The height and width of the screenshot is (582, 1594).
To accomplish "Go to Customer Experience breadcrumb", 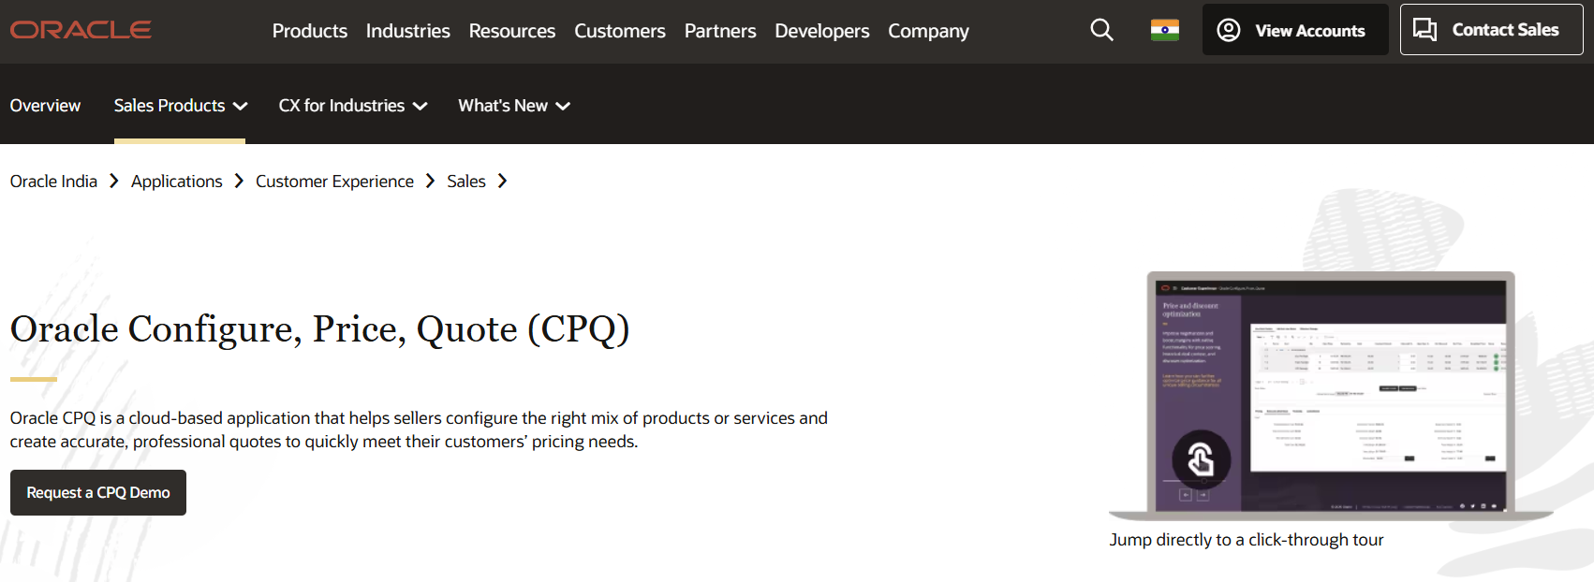I will click(x=334, y=181).
